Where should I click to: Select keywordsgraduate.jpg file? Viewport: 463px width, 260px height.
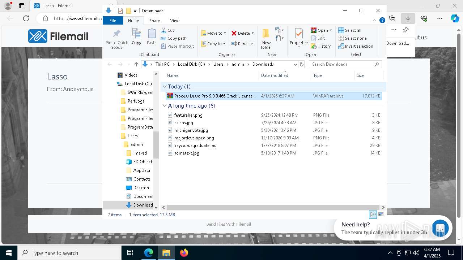pos(274,146)
